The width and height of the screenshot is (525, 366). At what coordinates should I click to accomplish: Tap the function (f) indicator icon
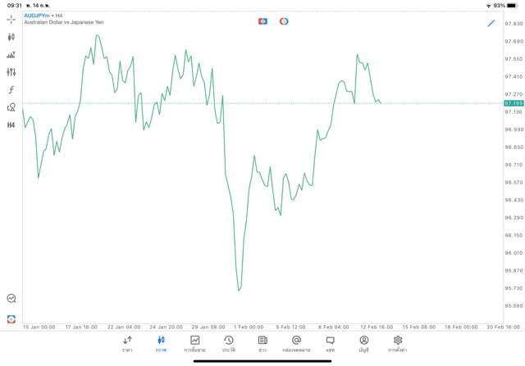[x=11, y=90]
